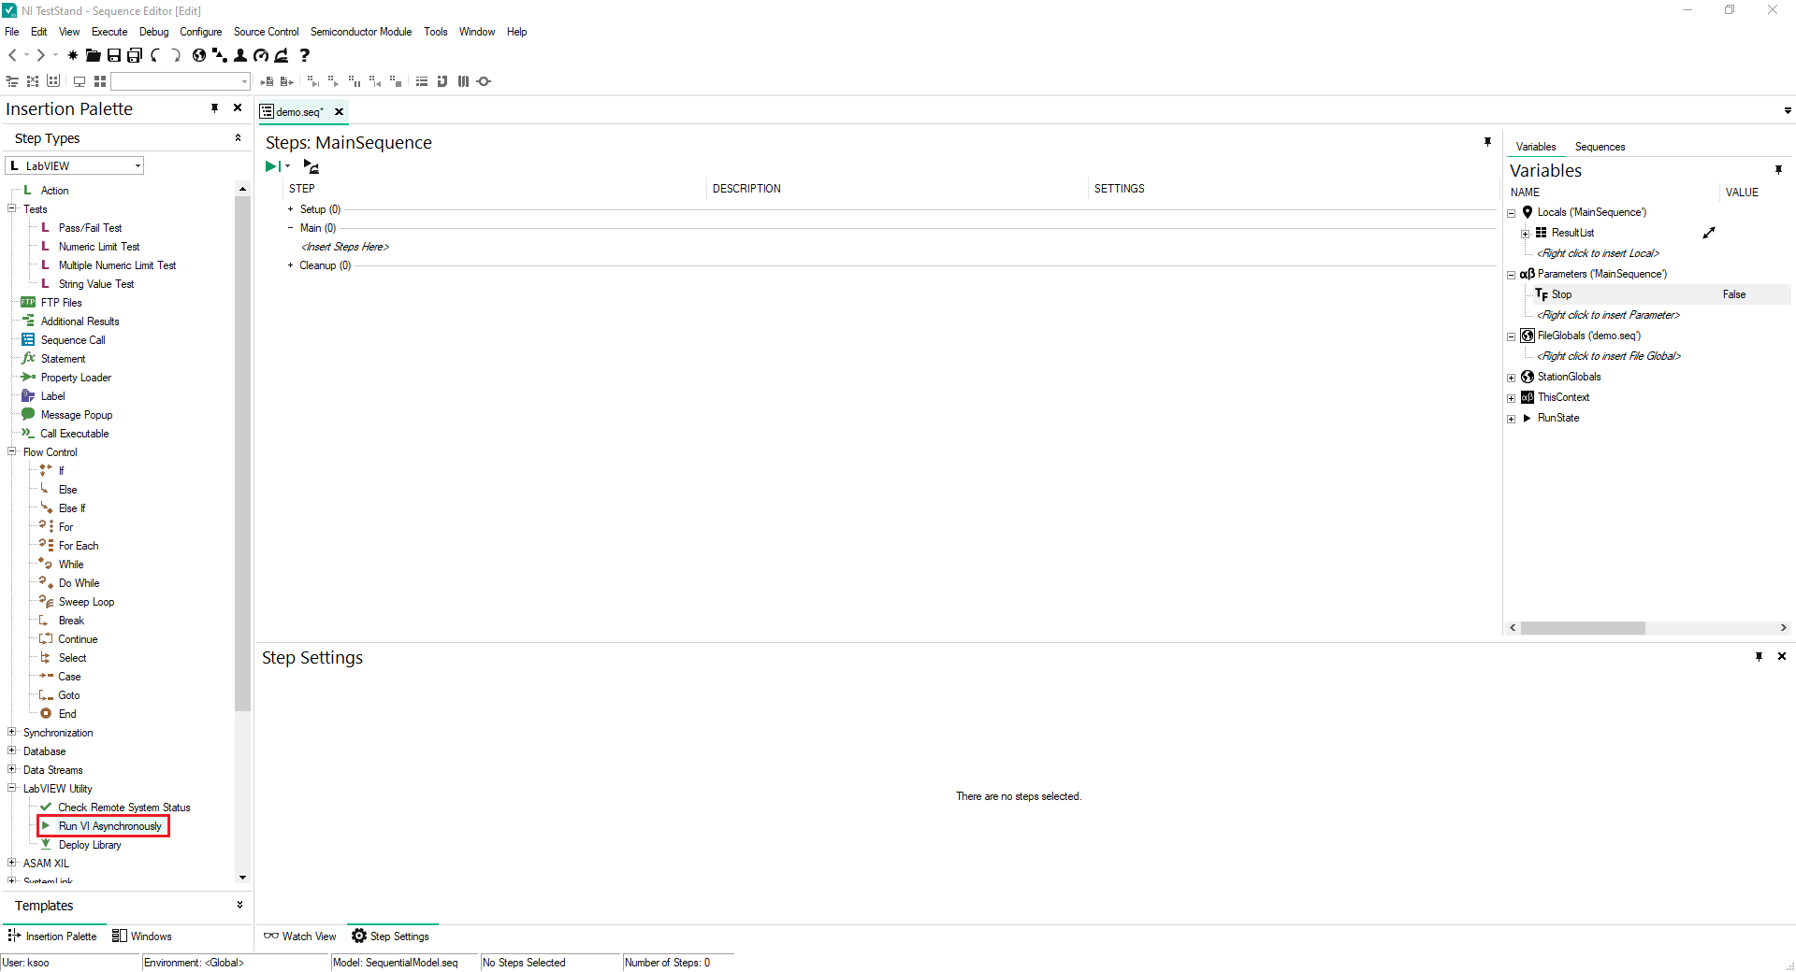The image size is (1796, 972).
Task: Click the Navigate Forward arrow in toolbar
Action: tap(40, 56)
